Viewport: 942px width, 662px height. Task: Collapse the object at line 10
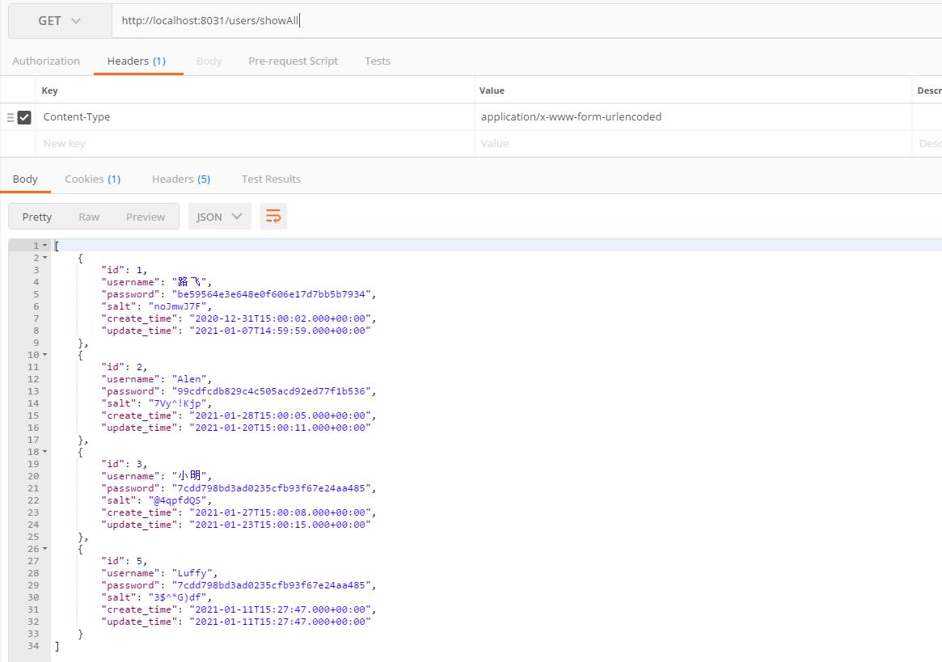point(45,355)
